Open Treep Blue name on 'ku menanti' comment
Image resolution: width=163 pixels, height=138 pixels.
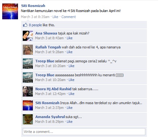pos(45,75)
